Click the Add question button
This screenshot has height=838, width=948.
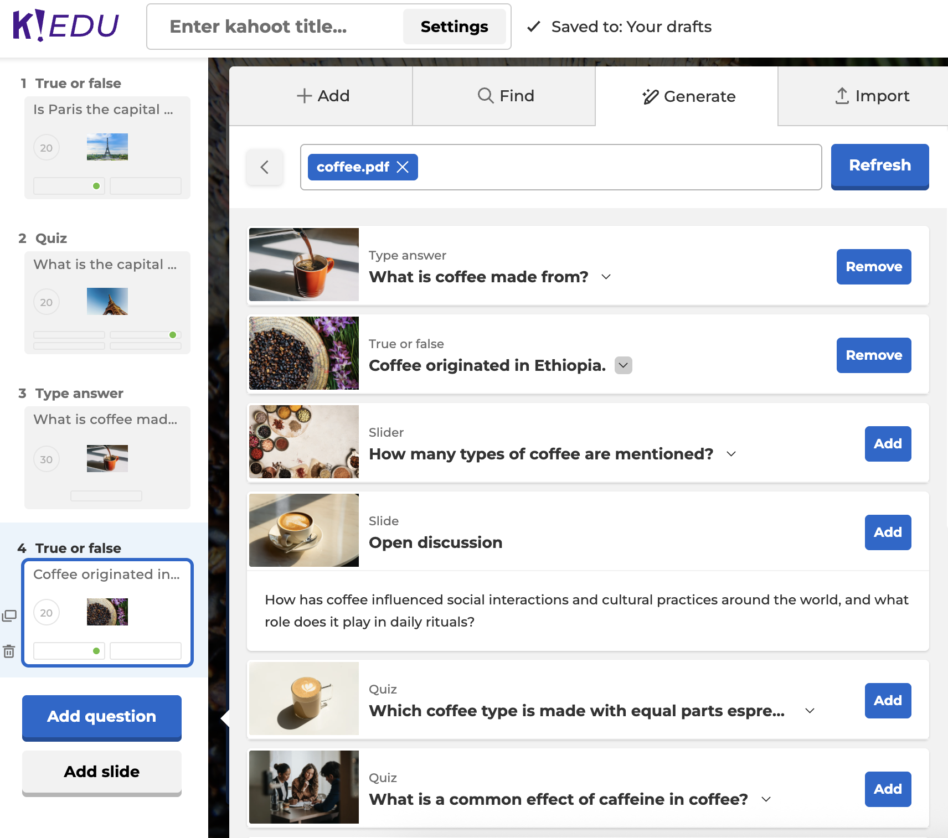coord(101,717)
